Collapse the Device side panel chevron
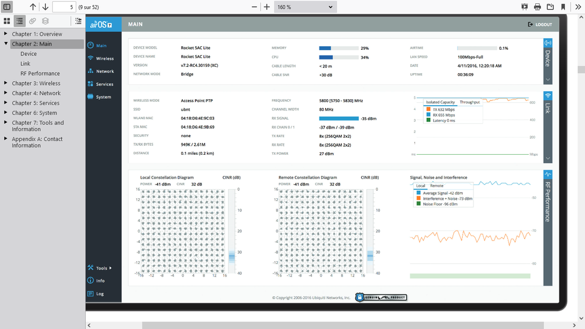Viewport: 585px width, 329px height. 548,79
